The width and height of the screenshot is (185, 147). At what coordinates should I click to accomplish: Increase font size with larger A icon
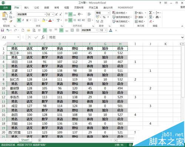[x=57, y=14]
